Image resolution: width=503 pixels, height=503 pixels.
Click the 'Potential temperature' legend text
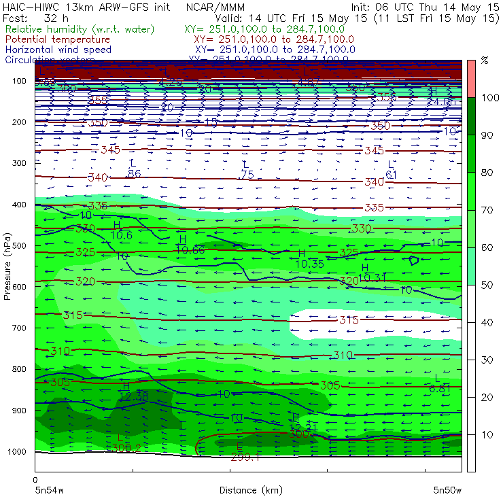[x=58, y=39]
